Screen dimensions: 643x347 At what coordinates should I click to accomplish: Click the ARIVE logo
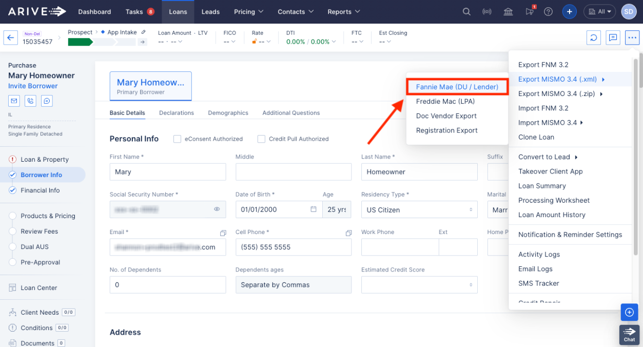click(x=36, y=11)
